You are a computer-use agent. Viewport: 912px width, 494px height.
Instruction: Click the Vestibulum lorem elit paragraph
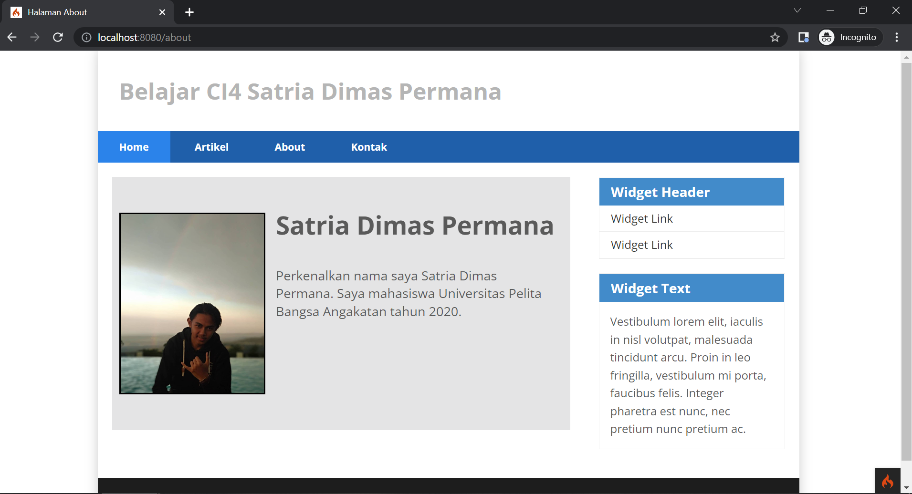tap(688, 375)
